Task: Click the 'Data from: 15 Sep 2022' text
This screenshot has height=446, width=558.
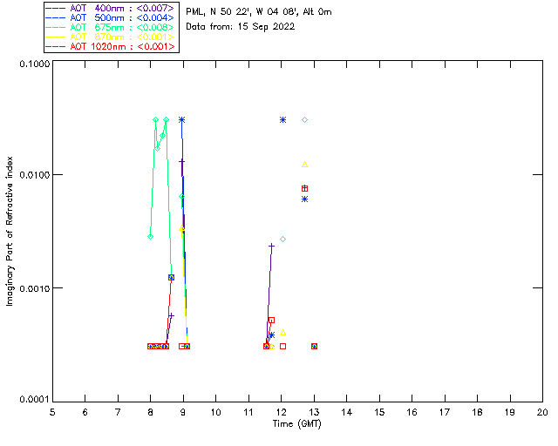Action: coord(241,27)
